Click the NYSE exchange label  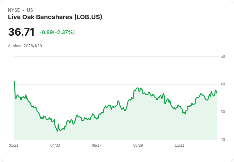tap(14, 10)
